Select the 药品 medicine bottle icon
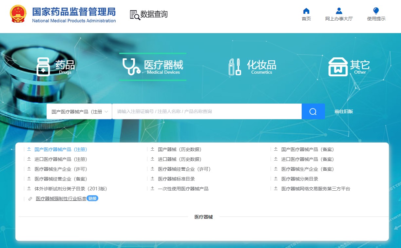Image resolution: width=401 pixels, height=248 pixels. (x=43, y=67)
